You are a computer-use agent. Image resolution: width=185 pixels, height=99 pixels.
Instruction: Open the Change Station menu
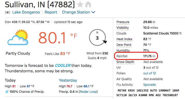(x=76, y=12)
